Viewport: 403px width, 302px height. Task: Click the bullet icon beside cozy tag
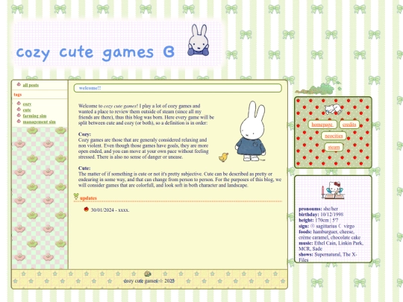click(19, 103)
